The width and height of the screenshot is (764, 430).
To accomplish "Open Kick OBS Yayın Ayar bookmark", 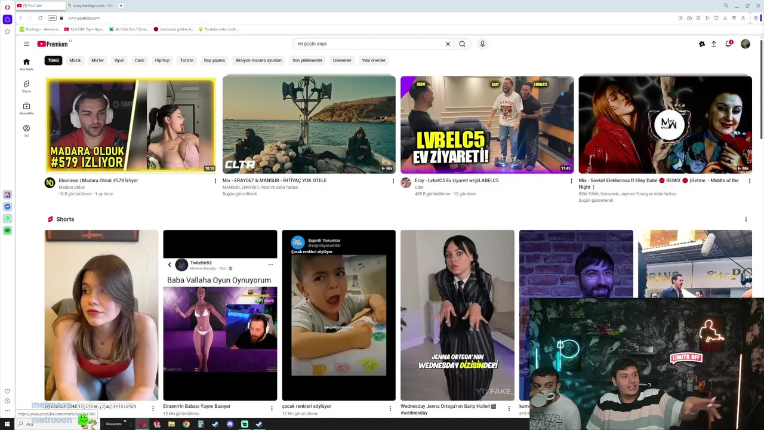I will [84, 29].
